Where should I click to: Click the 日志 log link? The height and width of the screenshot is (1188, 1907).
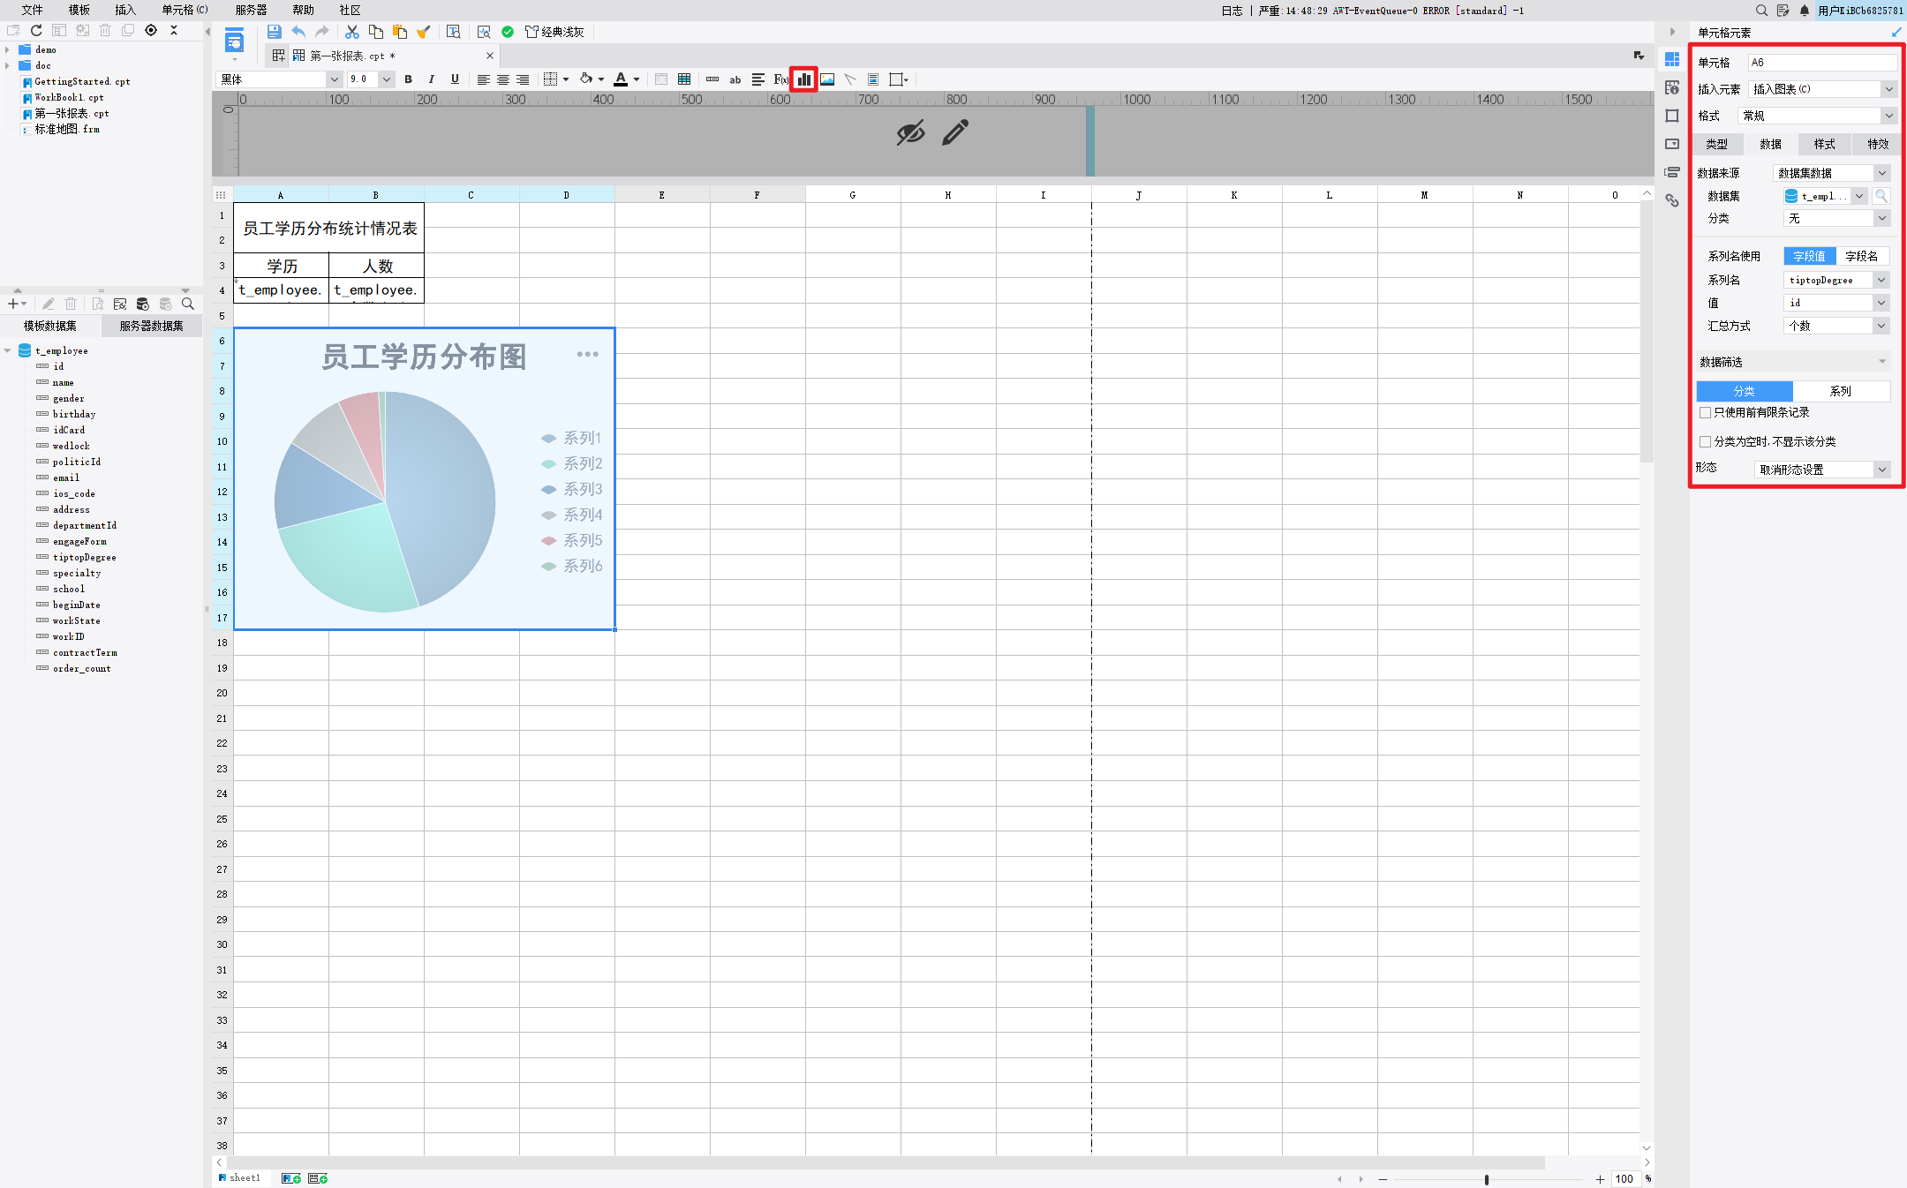tap(1232, 11)
